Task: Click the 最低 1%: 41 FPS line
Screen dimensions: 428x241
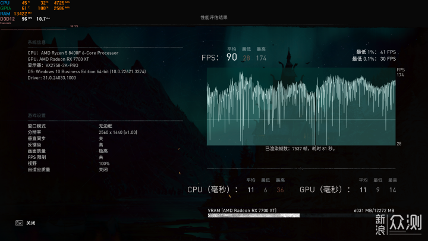Action: [x=376, y=52]
